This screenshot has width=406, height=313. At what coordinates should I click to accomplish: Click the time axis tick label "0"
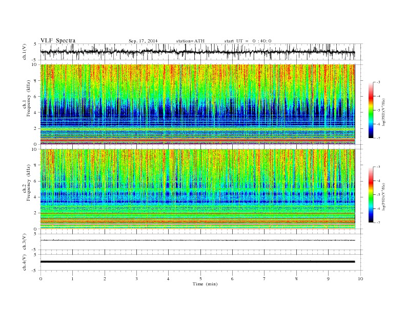(x=40, y=279)
